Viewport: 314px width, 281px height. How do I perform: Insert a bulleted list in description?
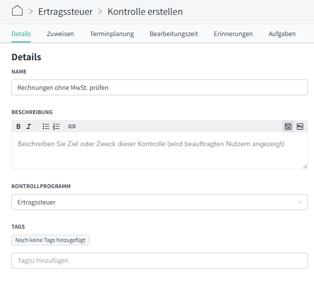(46, 126)
